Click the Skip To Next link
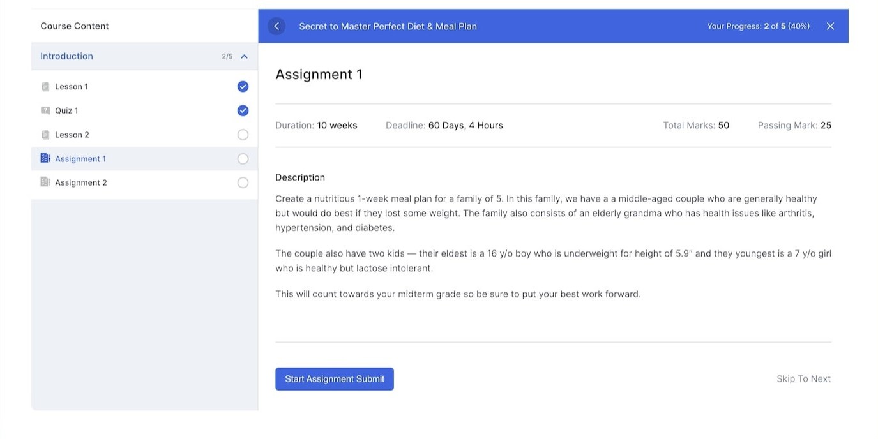 [x=803, y=379]
